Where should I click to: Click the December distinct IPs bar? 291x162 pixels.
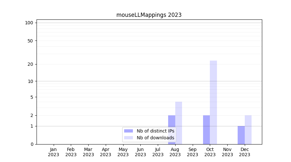241,135
